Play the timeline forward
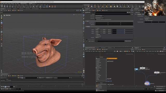166x93 pixels. 7,87
